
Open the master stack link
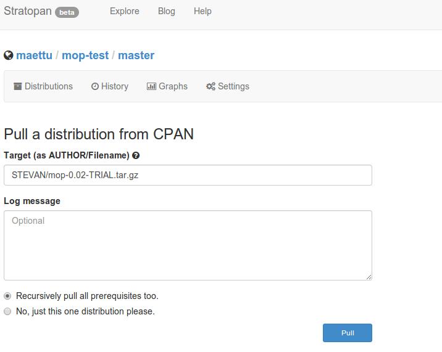point(136,55)
